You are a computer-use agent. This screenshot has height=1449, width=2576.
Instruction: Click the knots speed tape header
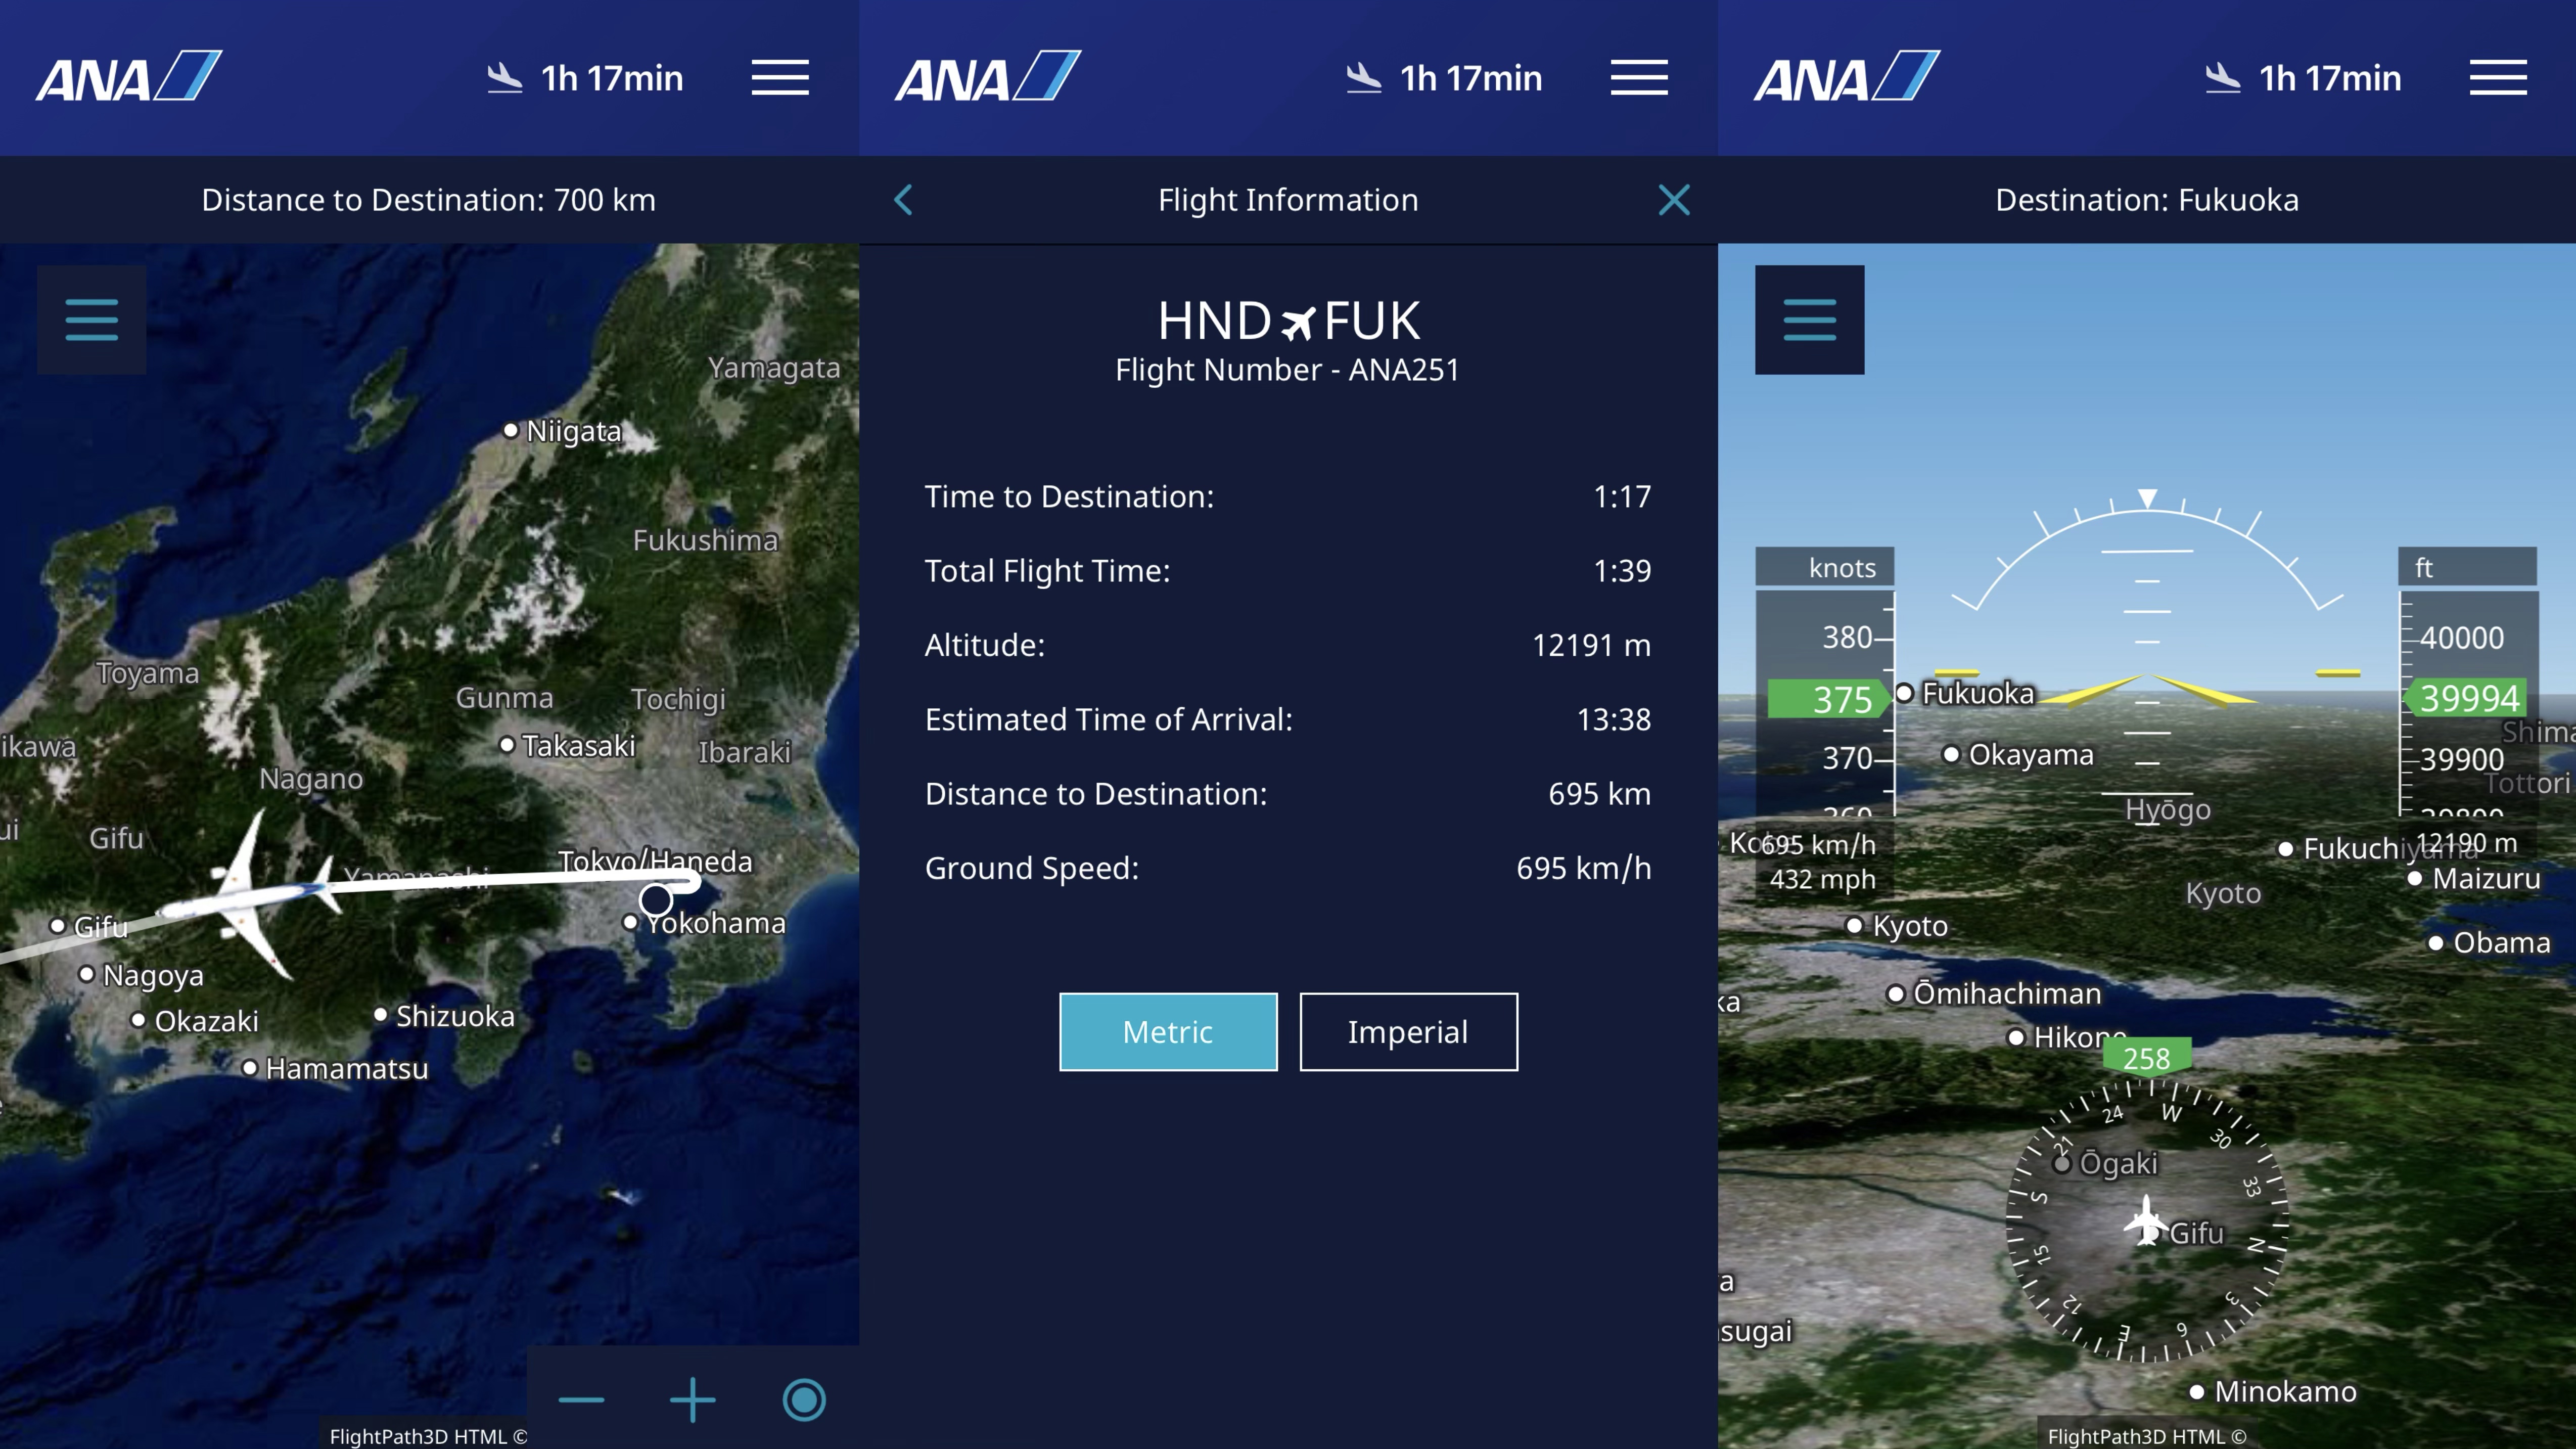click(1825, 567)
